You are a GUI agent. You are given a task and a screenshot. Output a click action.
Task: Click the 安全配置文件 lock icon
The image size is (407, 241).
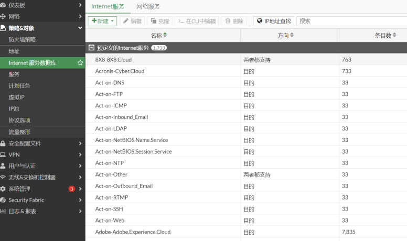[3, 143]
